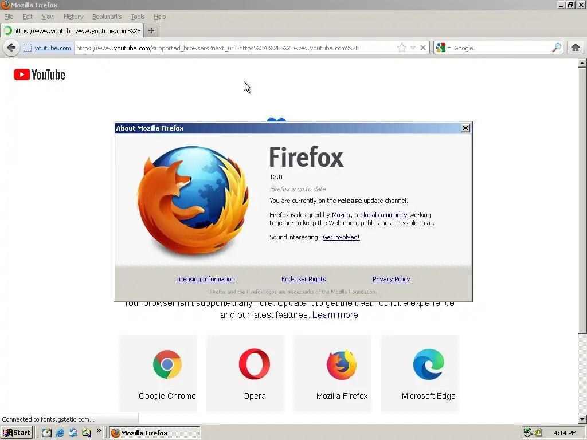Click the fourth quick launch search icon

[x=87, y=433]
